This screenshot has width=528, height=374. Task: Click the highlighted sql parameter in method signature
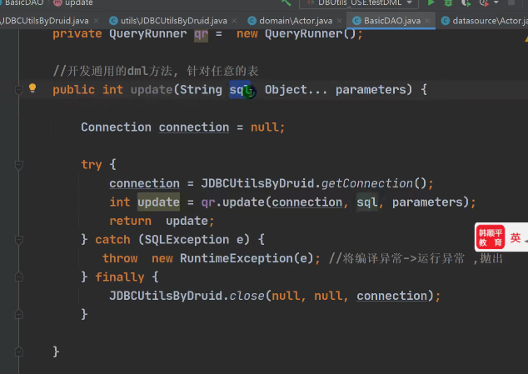click(239, 90)
